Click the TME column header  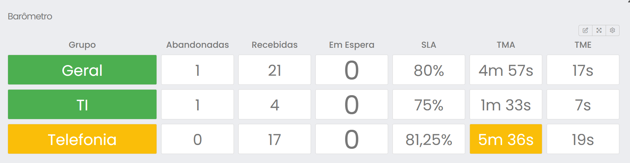(583, 45)
